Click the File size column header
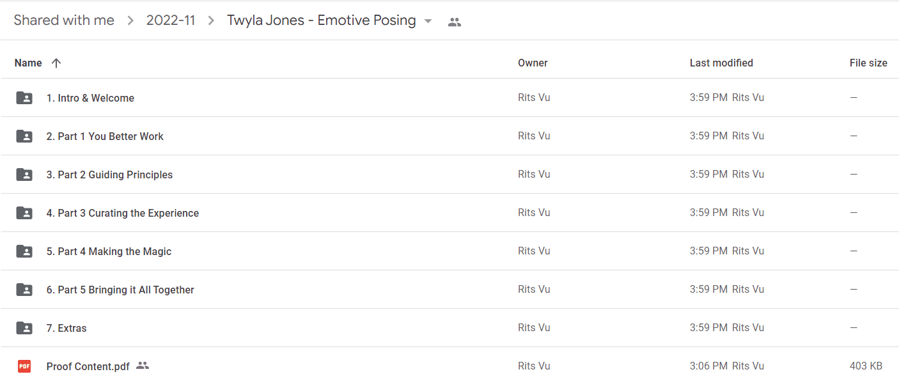This screenshot has height=381, width=899. coord(868,63)
